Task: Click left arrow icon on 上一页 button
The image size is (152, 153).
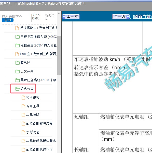Action: click(x=64, y=17)
